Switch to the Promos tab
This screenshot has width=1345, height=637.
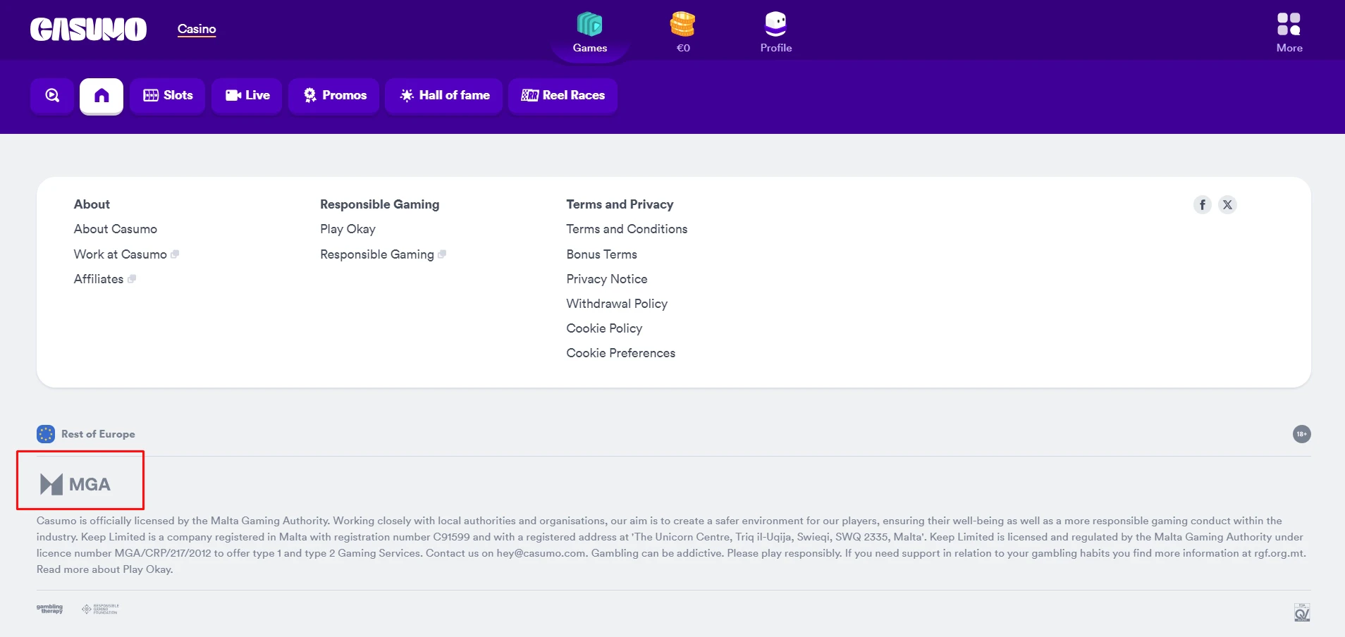pyautogui.click(x=334, y=95)
